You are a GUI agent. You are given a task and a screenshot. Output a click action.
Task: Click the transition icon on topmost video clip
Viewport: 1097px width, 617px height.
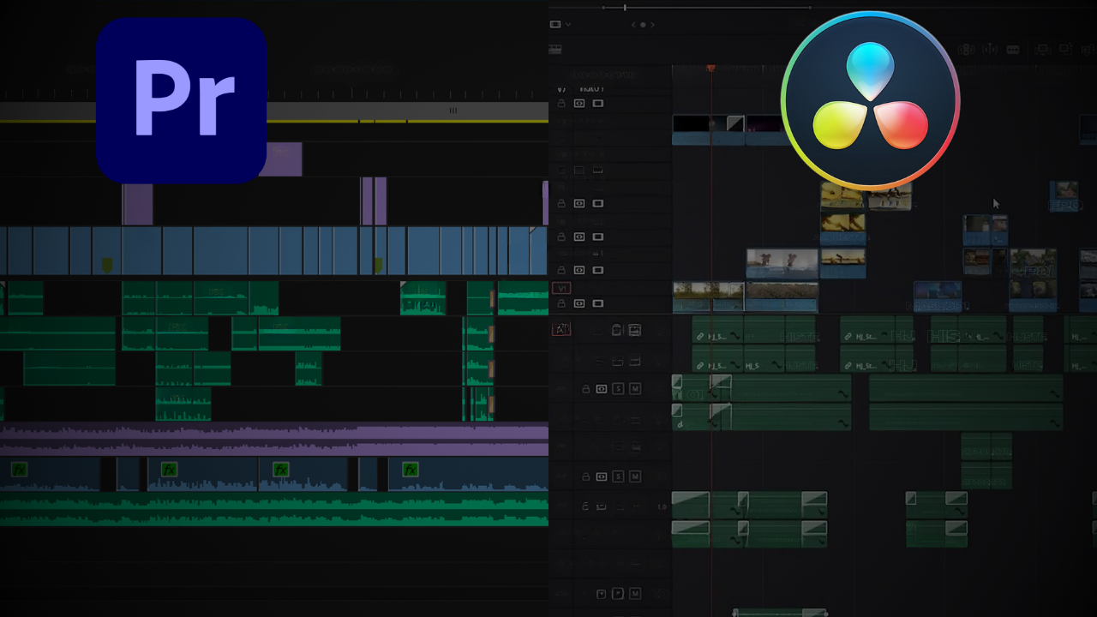[735, 123]
